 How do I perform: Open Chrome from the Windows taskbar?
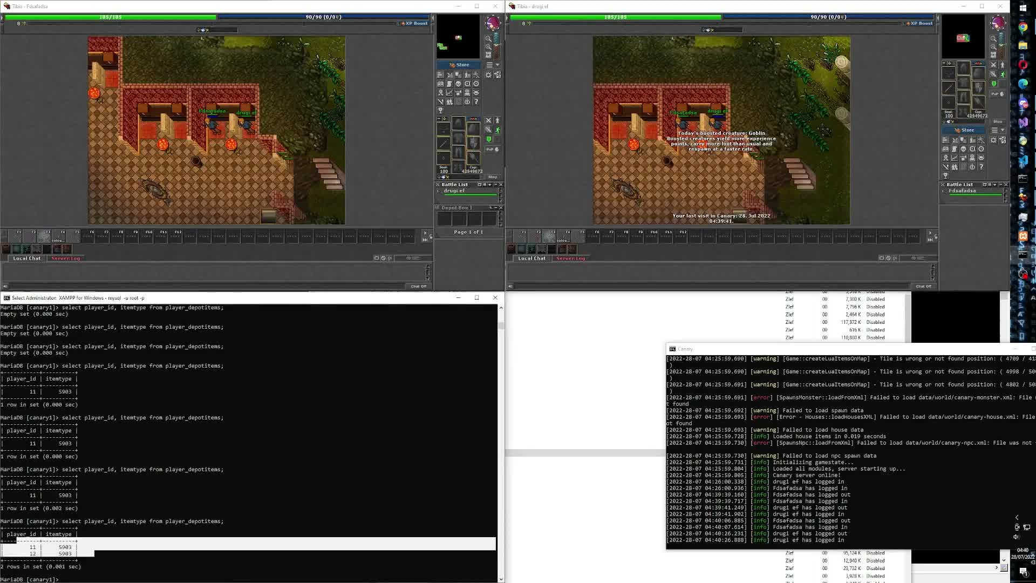point(1023,27)
